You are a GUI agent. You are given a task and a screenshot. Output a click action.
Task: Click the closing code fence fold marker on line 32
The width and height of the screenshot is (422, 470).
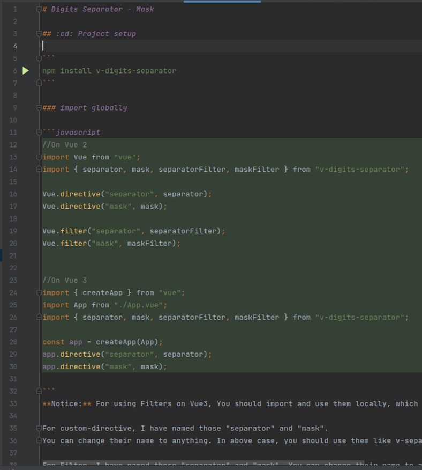39,391
